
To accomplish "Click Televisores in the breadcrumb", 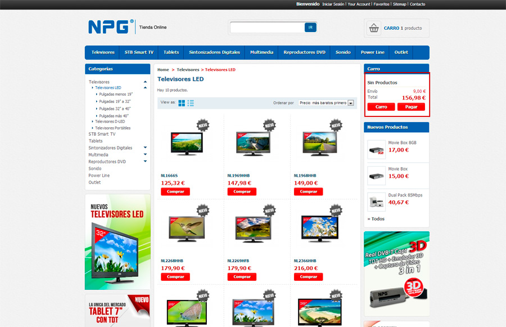I will point(188,69).
